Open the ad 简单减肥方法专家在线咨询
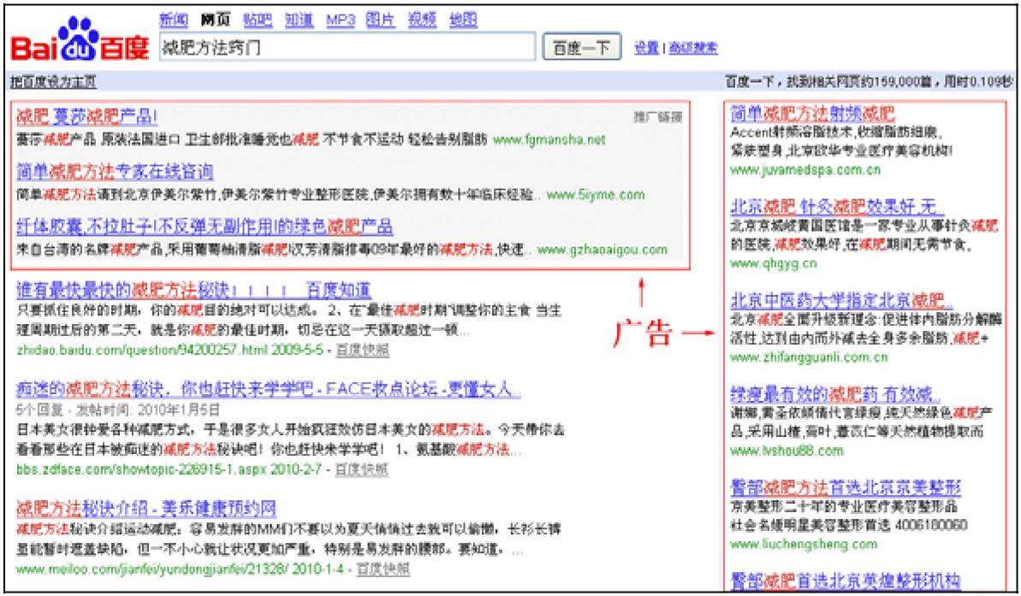Viewport: 1021px width, 596px height. click(115, 172)
